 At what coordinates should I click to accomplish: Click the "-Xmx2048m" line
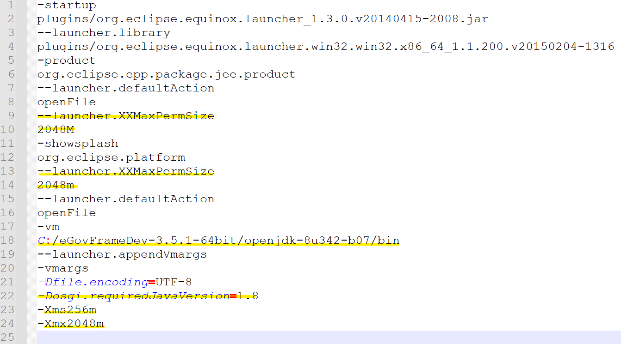pos(70,324)
